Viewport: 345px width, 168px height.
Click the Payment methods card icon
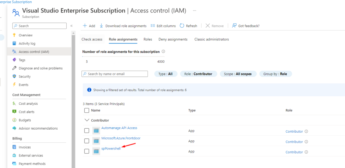pos(14,164)
